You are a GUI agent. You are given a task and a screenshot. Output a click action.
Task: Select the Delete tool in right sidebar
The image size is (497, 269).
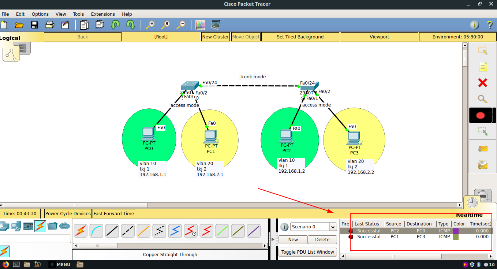pyautogui.click(x=482, y=83)
